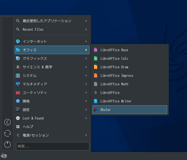The width and height of the screenshot is (187, 160).
Task: Expand the グラフィックス submenu arrow
Action: coord(86,58)
